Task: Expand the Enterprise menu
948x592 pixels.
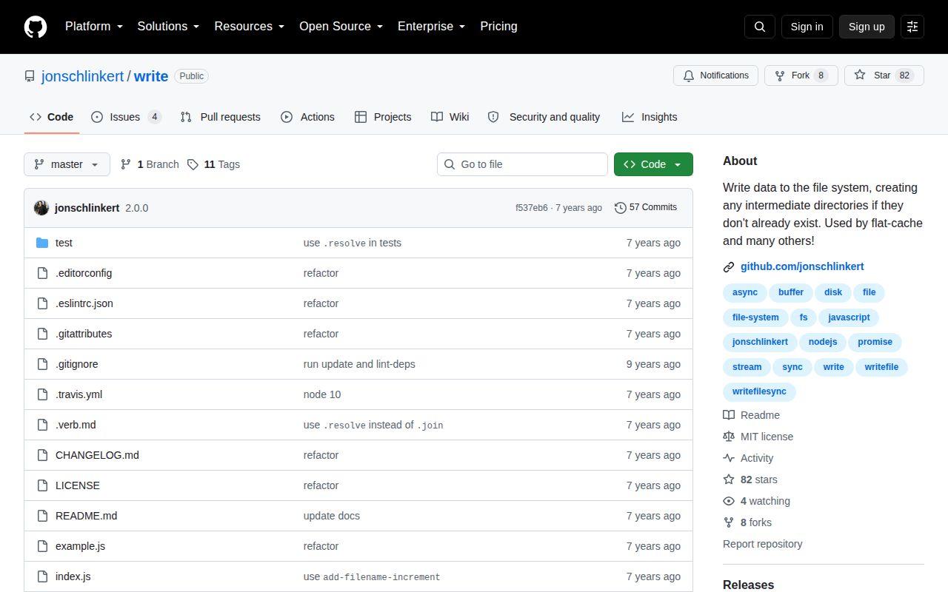Action: 432,27
